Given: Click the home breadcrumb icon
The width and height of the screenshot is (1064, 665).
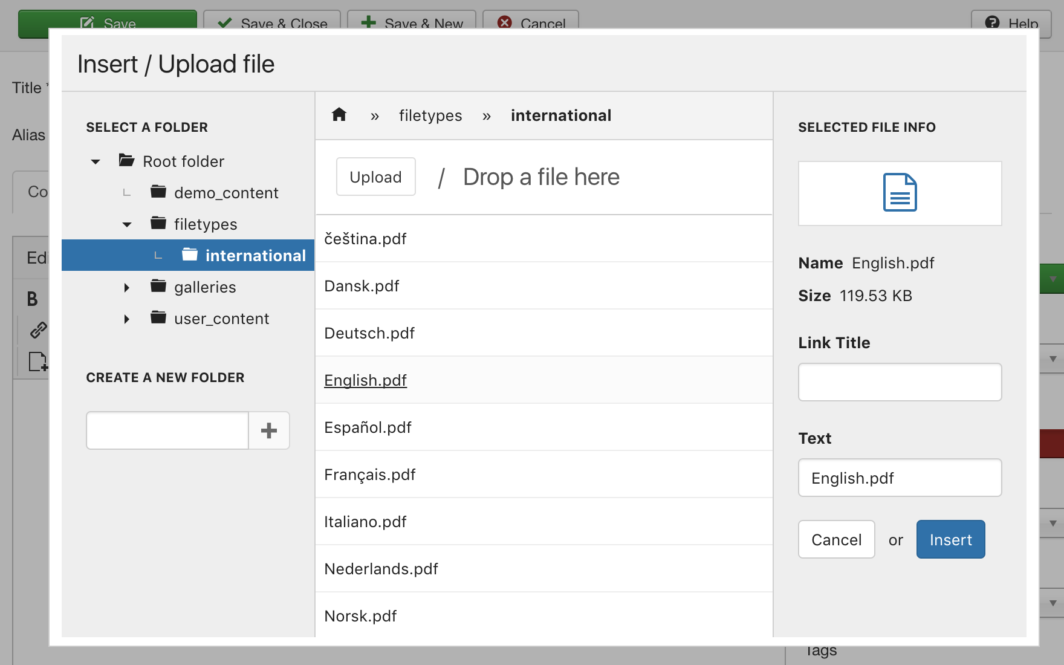Looking at the screenshot, I should click(x=339, y=115).
